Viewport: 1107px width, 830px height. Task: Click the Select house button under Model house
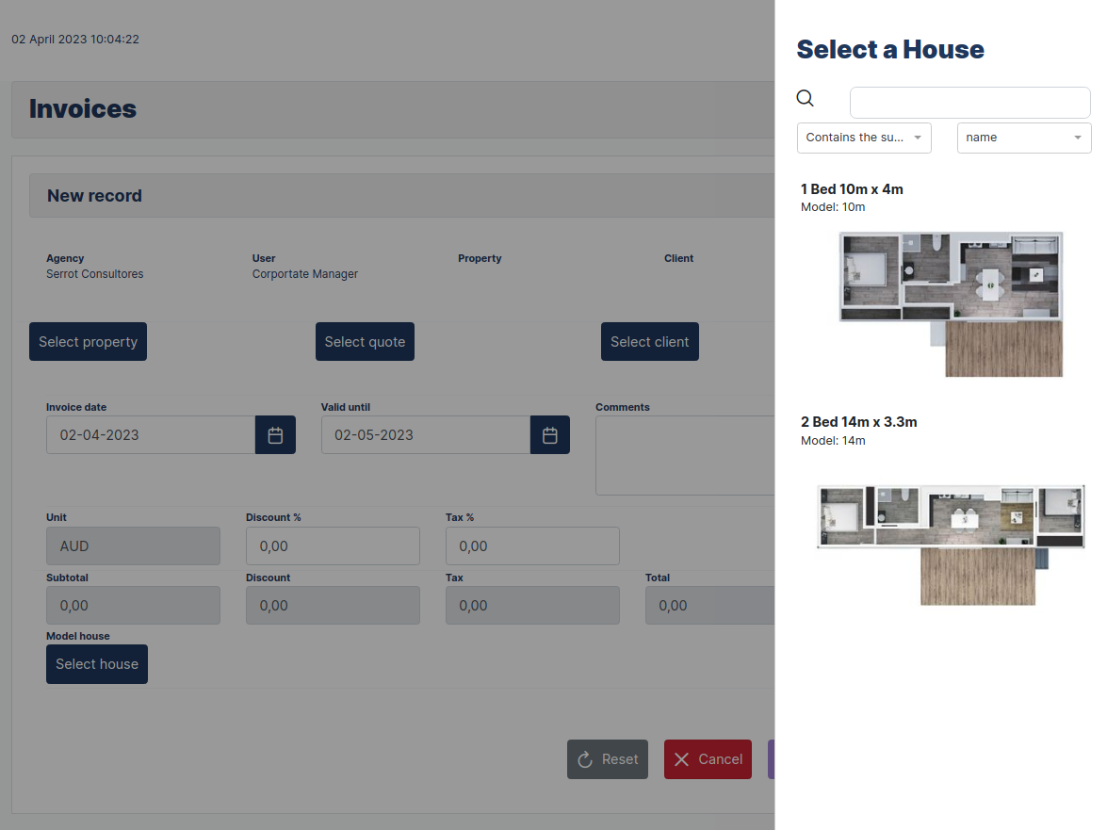tap(96, 664)
